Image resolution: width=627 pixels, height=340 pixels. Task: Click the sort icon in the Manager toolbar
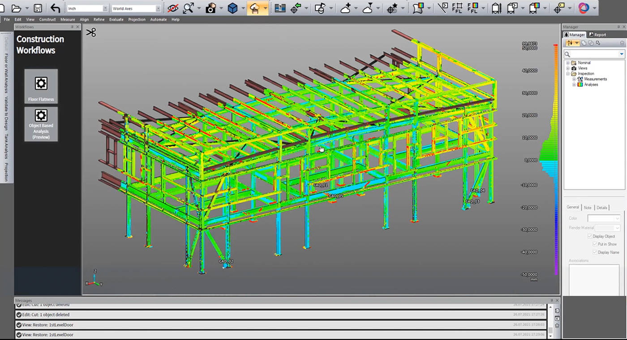tap(571, 42)
